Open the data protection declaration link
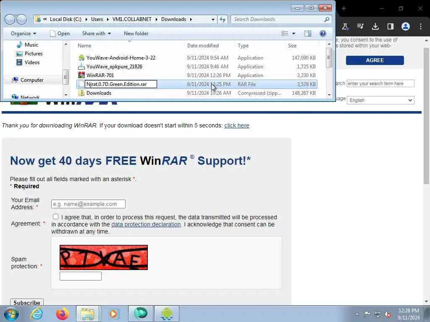Screen dimensions: 430x322 146,224
